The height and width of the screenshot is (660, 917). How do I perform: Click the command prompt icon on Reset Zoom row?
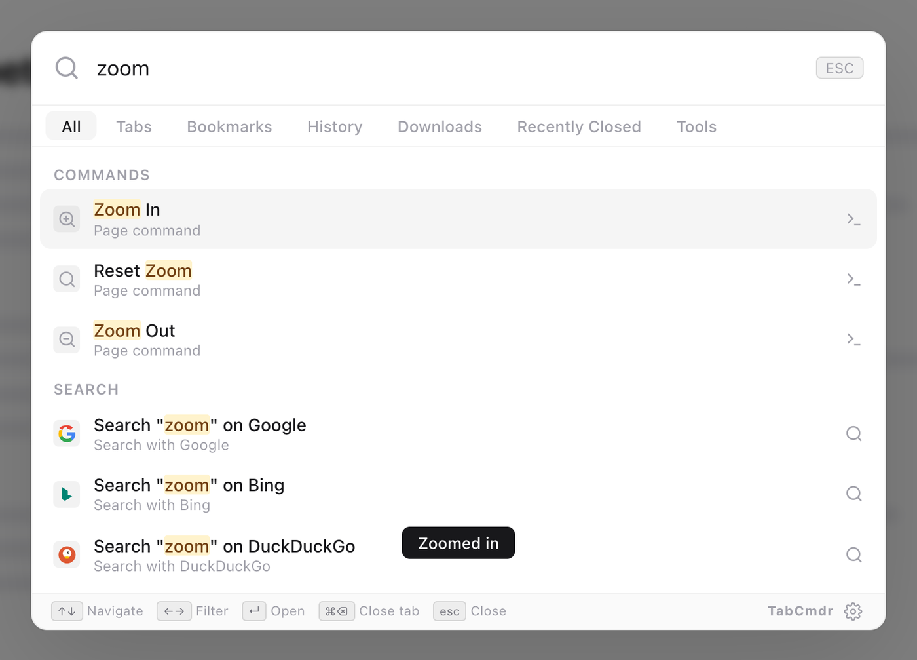click(x=853, y=280)
